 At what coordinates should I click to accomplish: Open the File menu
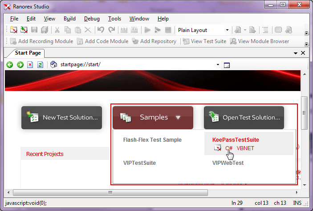[x=14, y=19]
